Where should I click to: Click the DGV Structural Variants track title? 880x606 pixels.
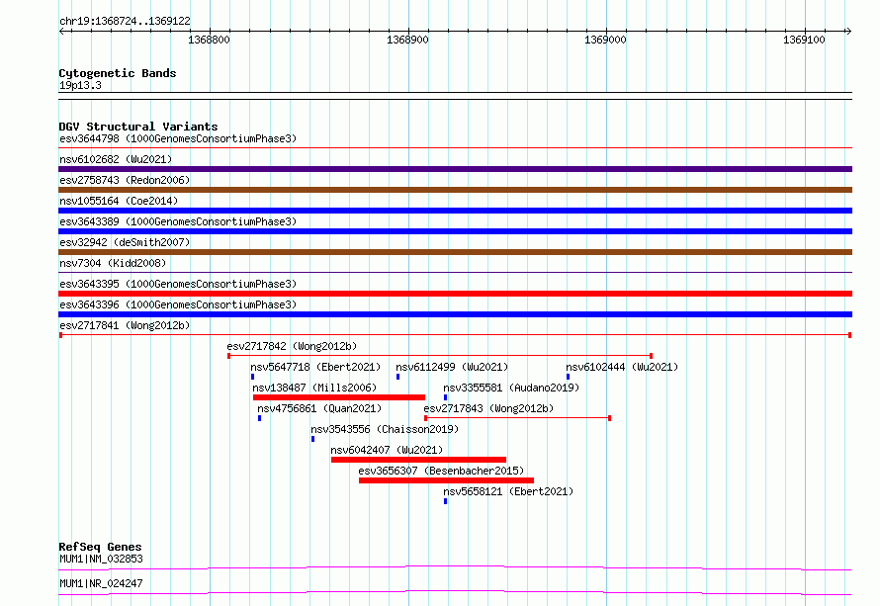pyautogui.click(x=138, y=127)
